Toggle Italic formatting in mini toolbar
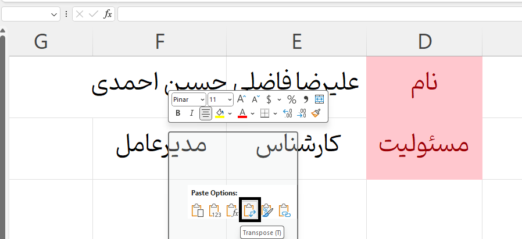This screenshot has width=522, height=239. pyautogui.click(x=191, y=113)
